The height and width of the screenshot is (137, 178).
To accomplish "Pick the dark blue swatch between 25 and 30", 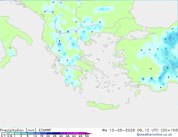I will pos(57,133).
